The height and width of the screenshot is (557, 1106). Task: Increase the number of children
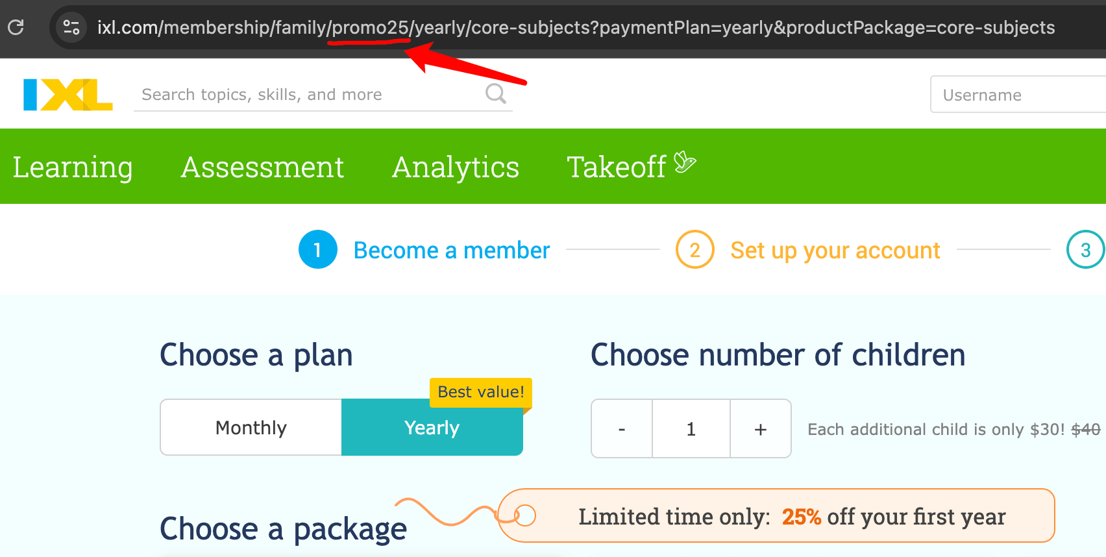[x=760, y=428]
